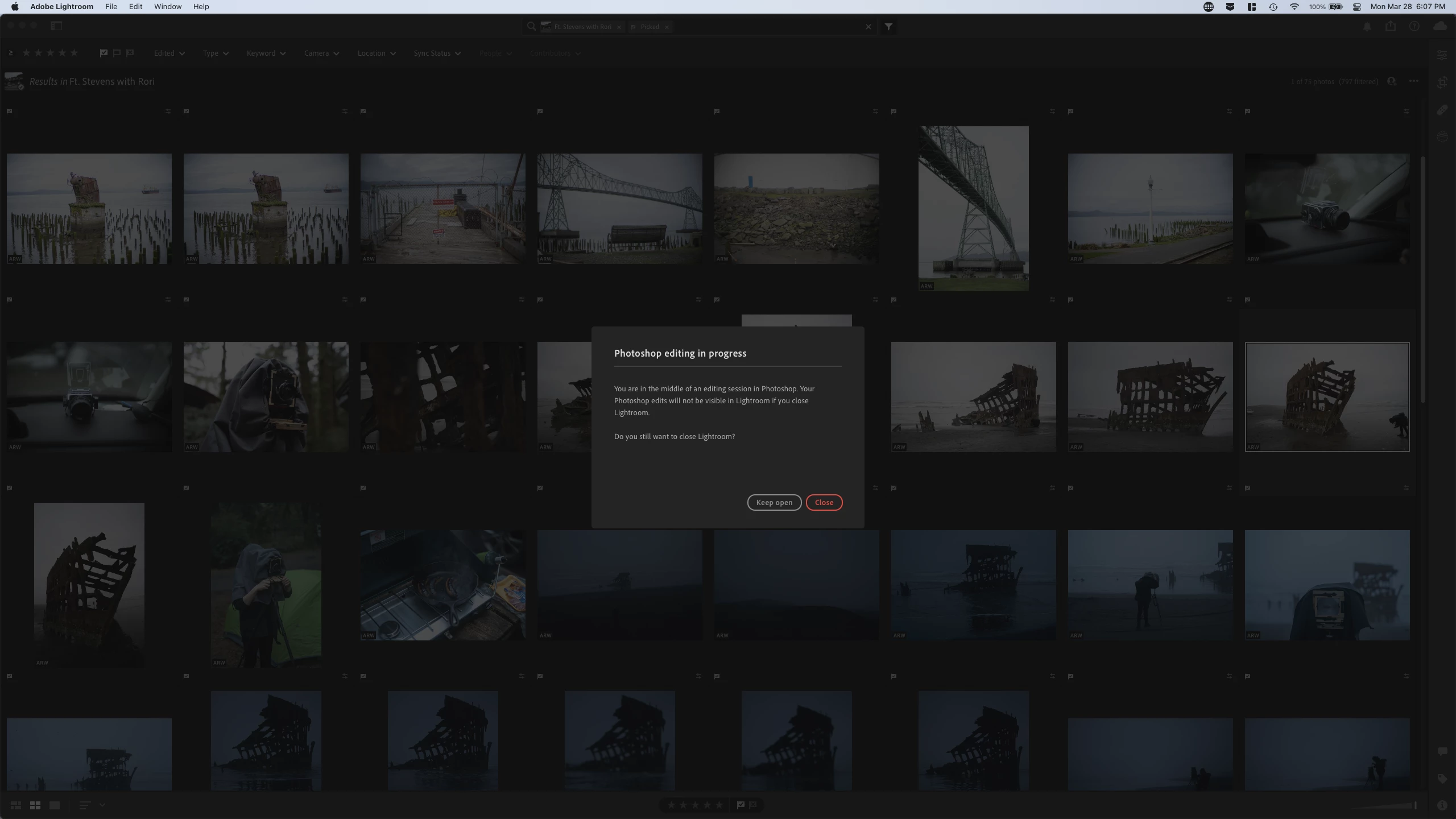Expand the Sync Status filter dropdown
The height and width of the screenshot is (819, 1456).
coord(437,53)
